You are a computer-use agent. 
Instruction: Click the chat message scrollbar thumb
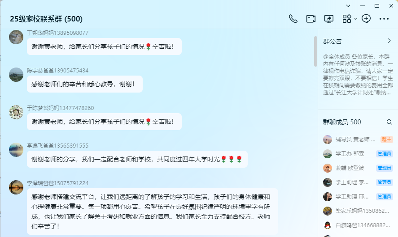click(315, 51)
